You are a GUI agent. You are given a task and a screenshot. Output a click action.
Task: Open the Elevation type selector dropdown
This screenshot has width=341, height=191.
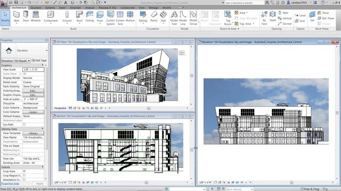click(x=46, y=50)
